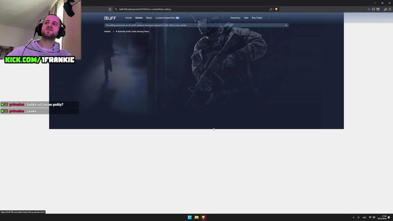393x221 pixels.
Task: Restore down the browser window
Action: [382, 3]
